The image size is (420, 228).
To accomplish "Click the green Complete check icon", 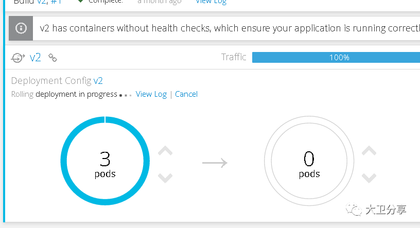I will click(x=80, y=1).
